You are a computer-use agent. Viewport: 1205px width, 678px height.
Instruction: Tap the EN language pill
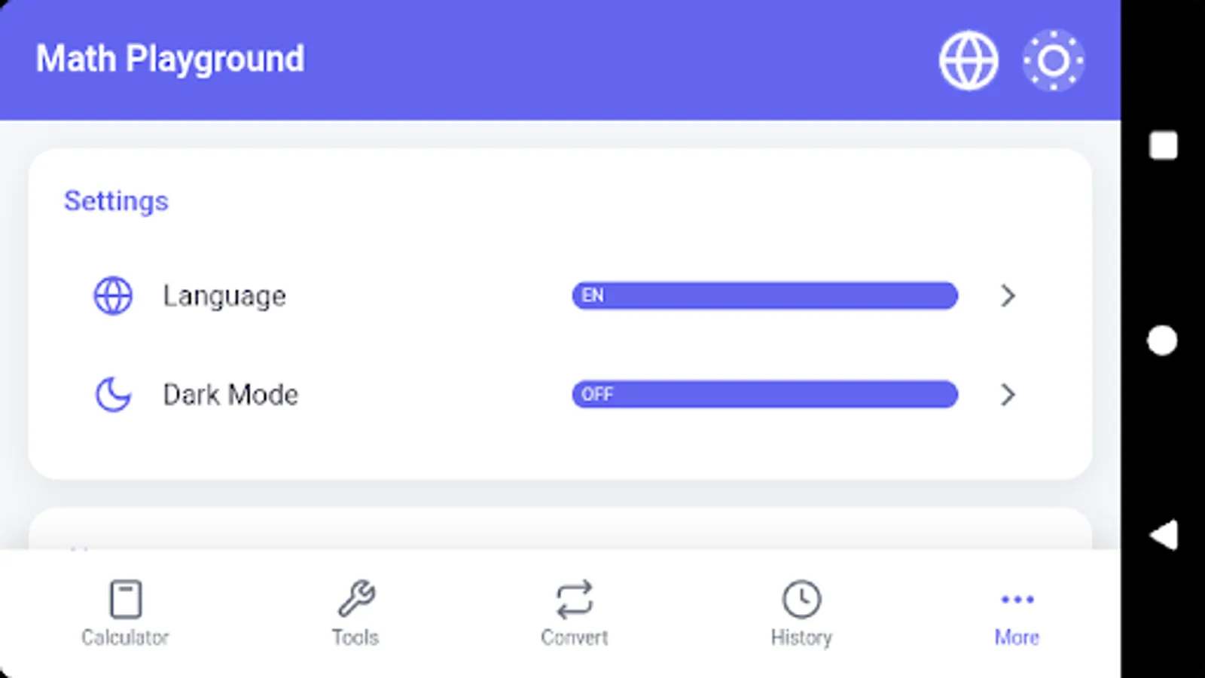click(x=764, y=295)
